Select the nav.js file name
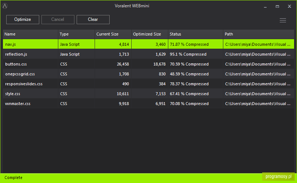This screenshot has height=183, width=297. 10,44
